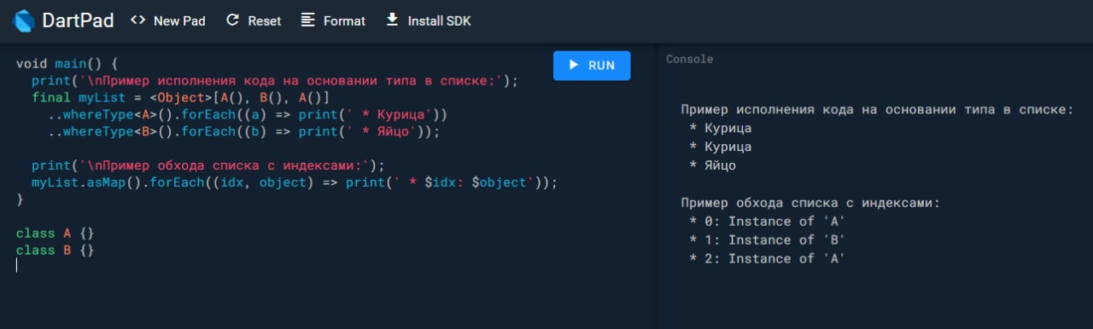Click the myList.asMap().forEach code line
Screen dimensions: 1093x329
[295, 182]
